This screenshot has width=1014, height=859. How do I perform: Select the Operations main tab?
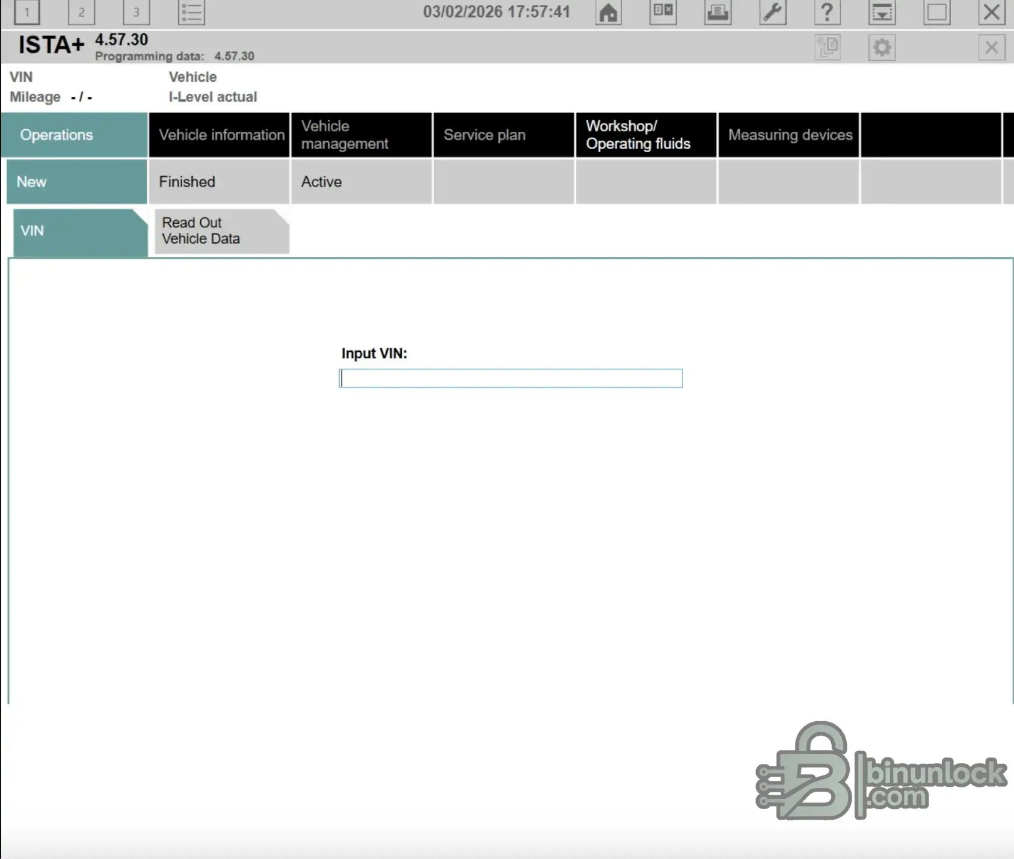75,135
